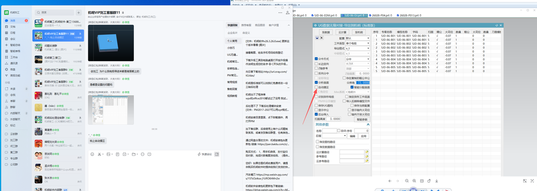Open 日程 calendar section
This screenshot has width=537, height=191.
pos(12,33)
